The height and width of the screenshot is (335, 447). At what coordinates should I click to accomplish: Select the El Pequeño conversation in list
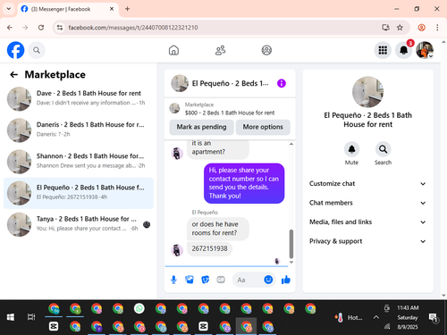[79, 193]
